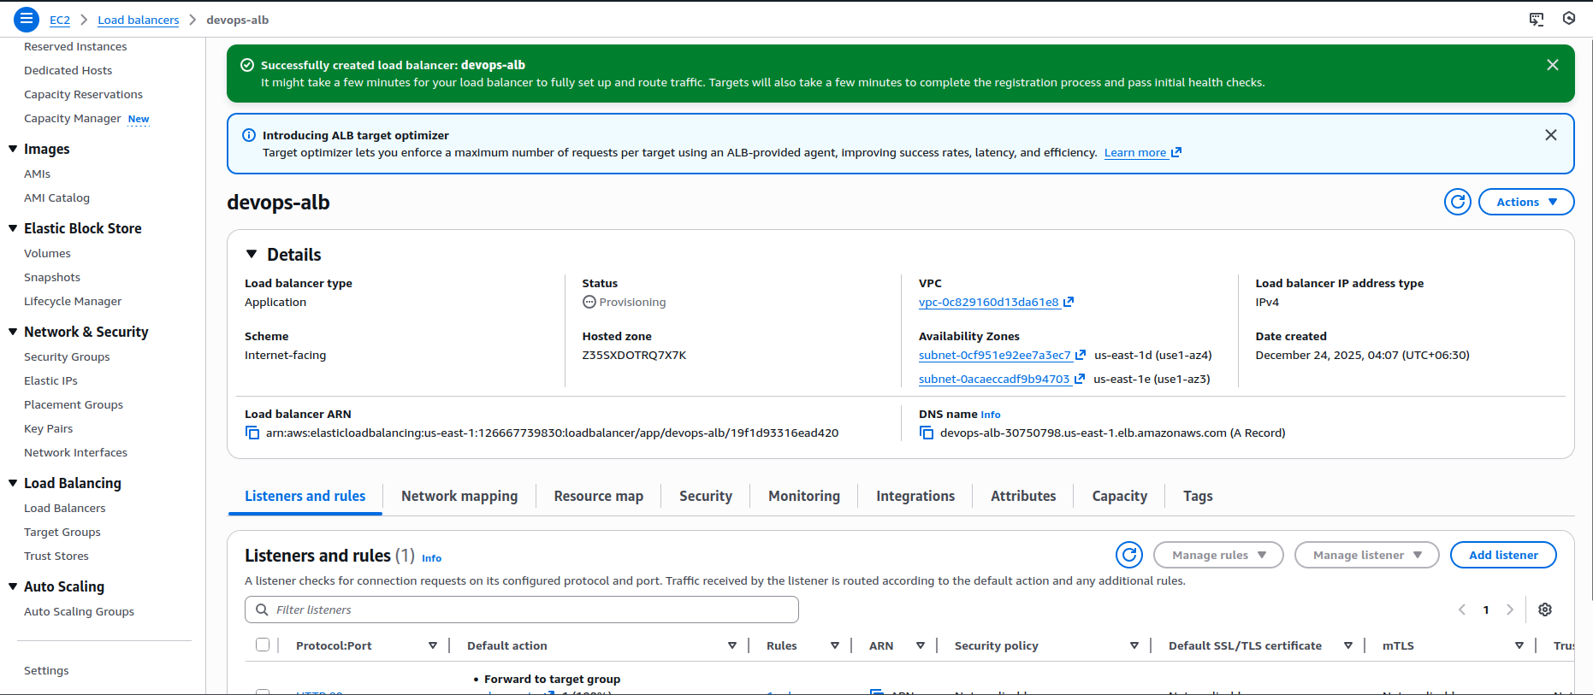Refresh the Listeners and rules list
This screenshot has width=1593, height=695.
pos(1129,555)
